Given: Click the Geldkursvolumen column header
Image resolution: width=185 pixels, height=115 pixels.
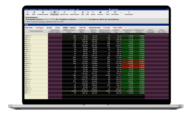Looking at the screenshot, I should point(69,30).
